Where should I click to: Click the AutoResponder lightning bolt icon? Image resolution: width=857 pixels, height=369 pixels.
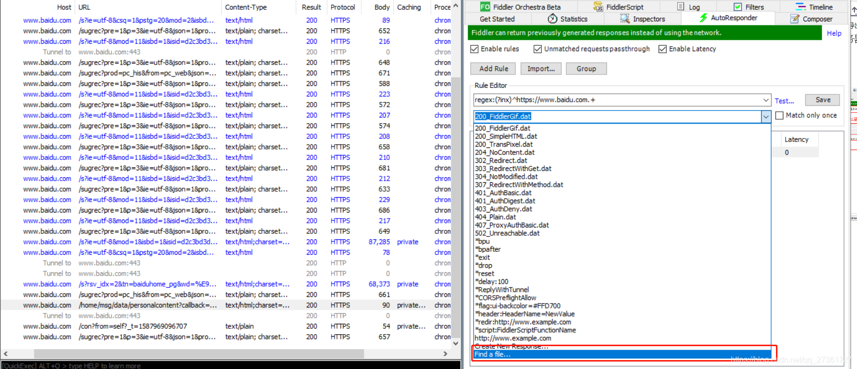pyautogui.click(x=703, y=18)
